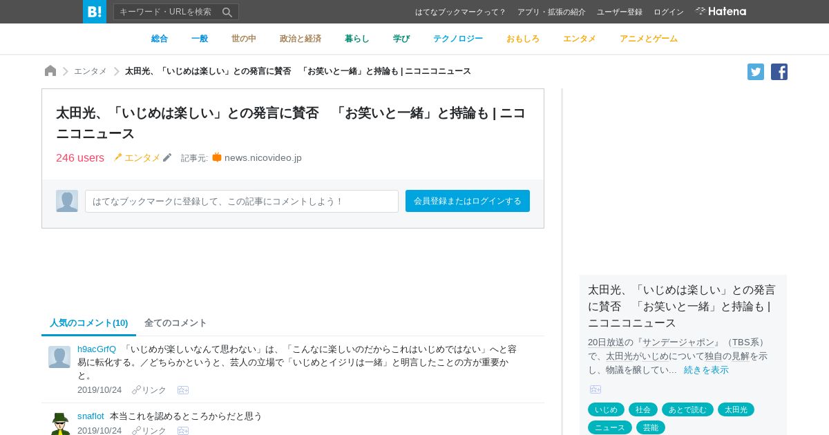Click the default avatar in comment box
This screenshot has width=829, height=435.
click(67, 201)
